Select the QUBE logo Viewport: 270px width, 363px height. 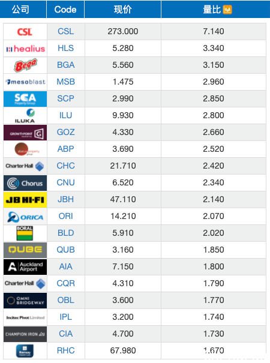[x=25, y=250]
